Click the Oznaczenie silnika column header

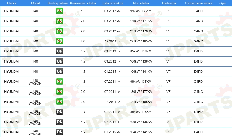199,3
